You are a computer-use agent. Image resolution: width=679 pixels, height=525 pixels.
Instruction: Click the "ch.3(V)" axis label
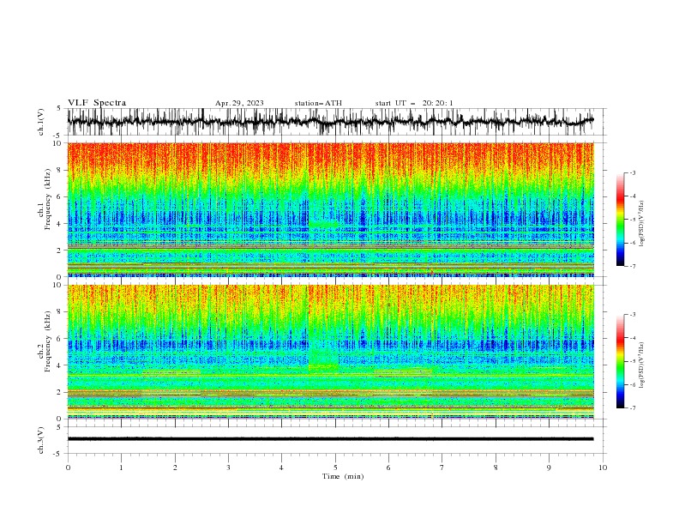click(41, 440)
